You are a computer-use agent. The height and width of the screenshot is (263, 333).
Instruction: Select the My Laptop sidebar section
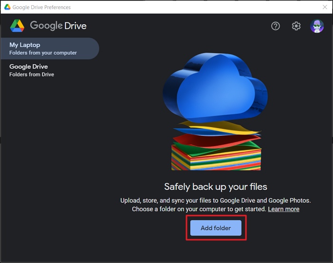point(50,48)
